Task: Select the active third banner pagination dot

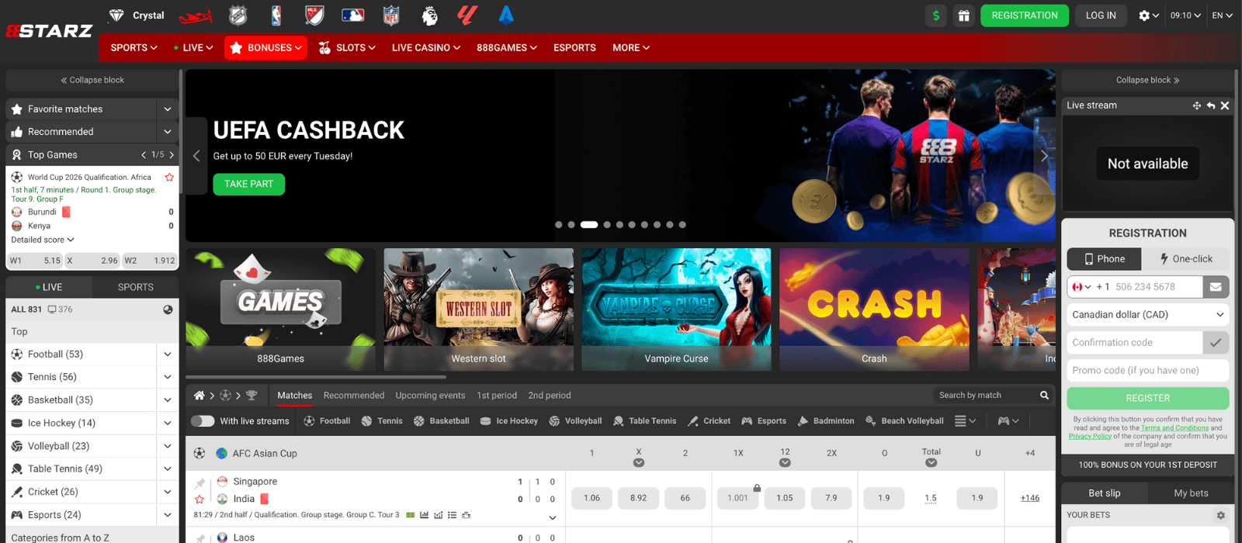Action: pyautogui.click(x=588, y=225)
